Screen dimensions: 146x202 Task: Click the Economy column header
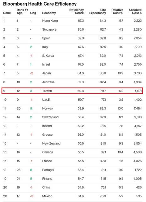49,13
